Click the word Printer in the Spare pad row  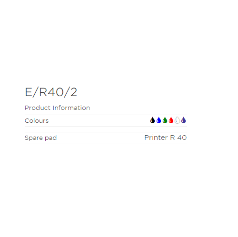click(156, 138)
